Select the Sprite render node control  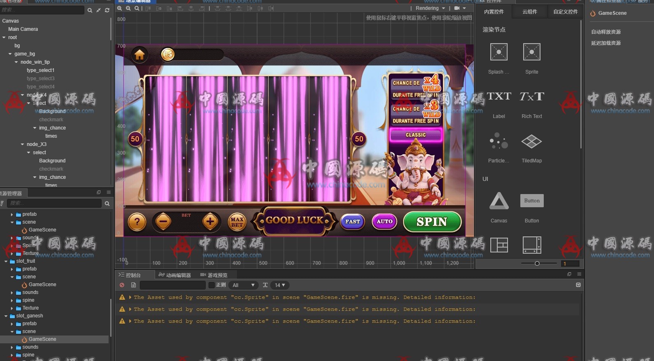(531, 52)
